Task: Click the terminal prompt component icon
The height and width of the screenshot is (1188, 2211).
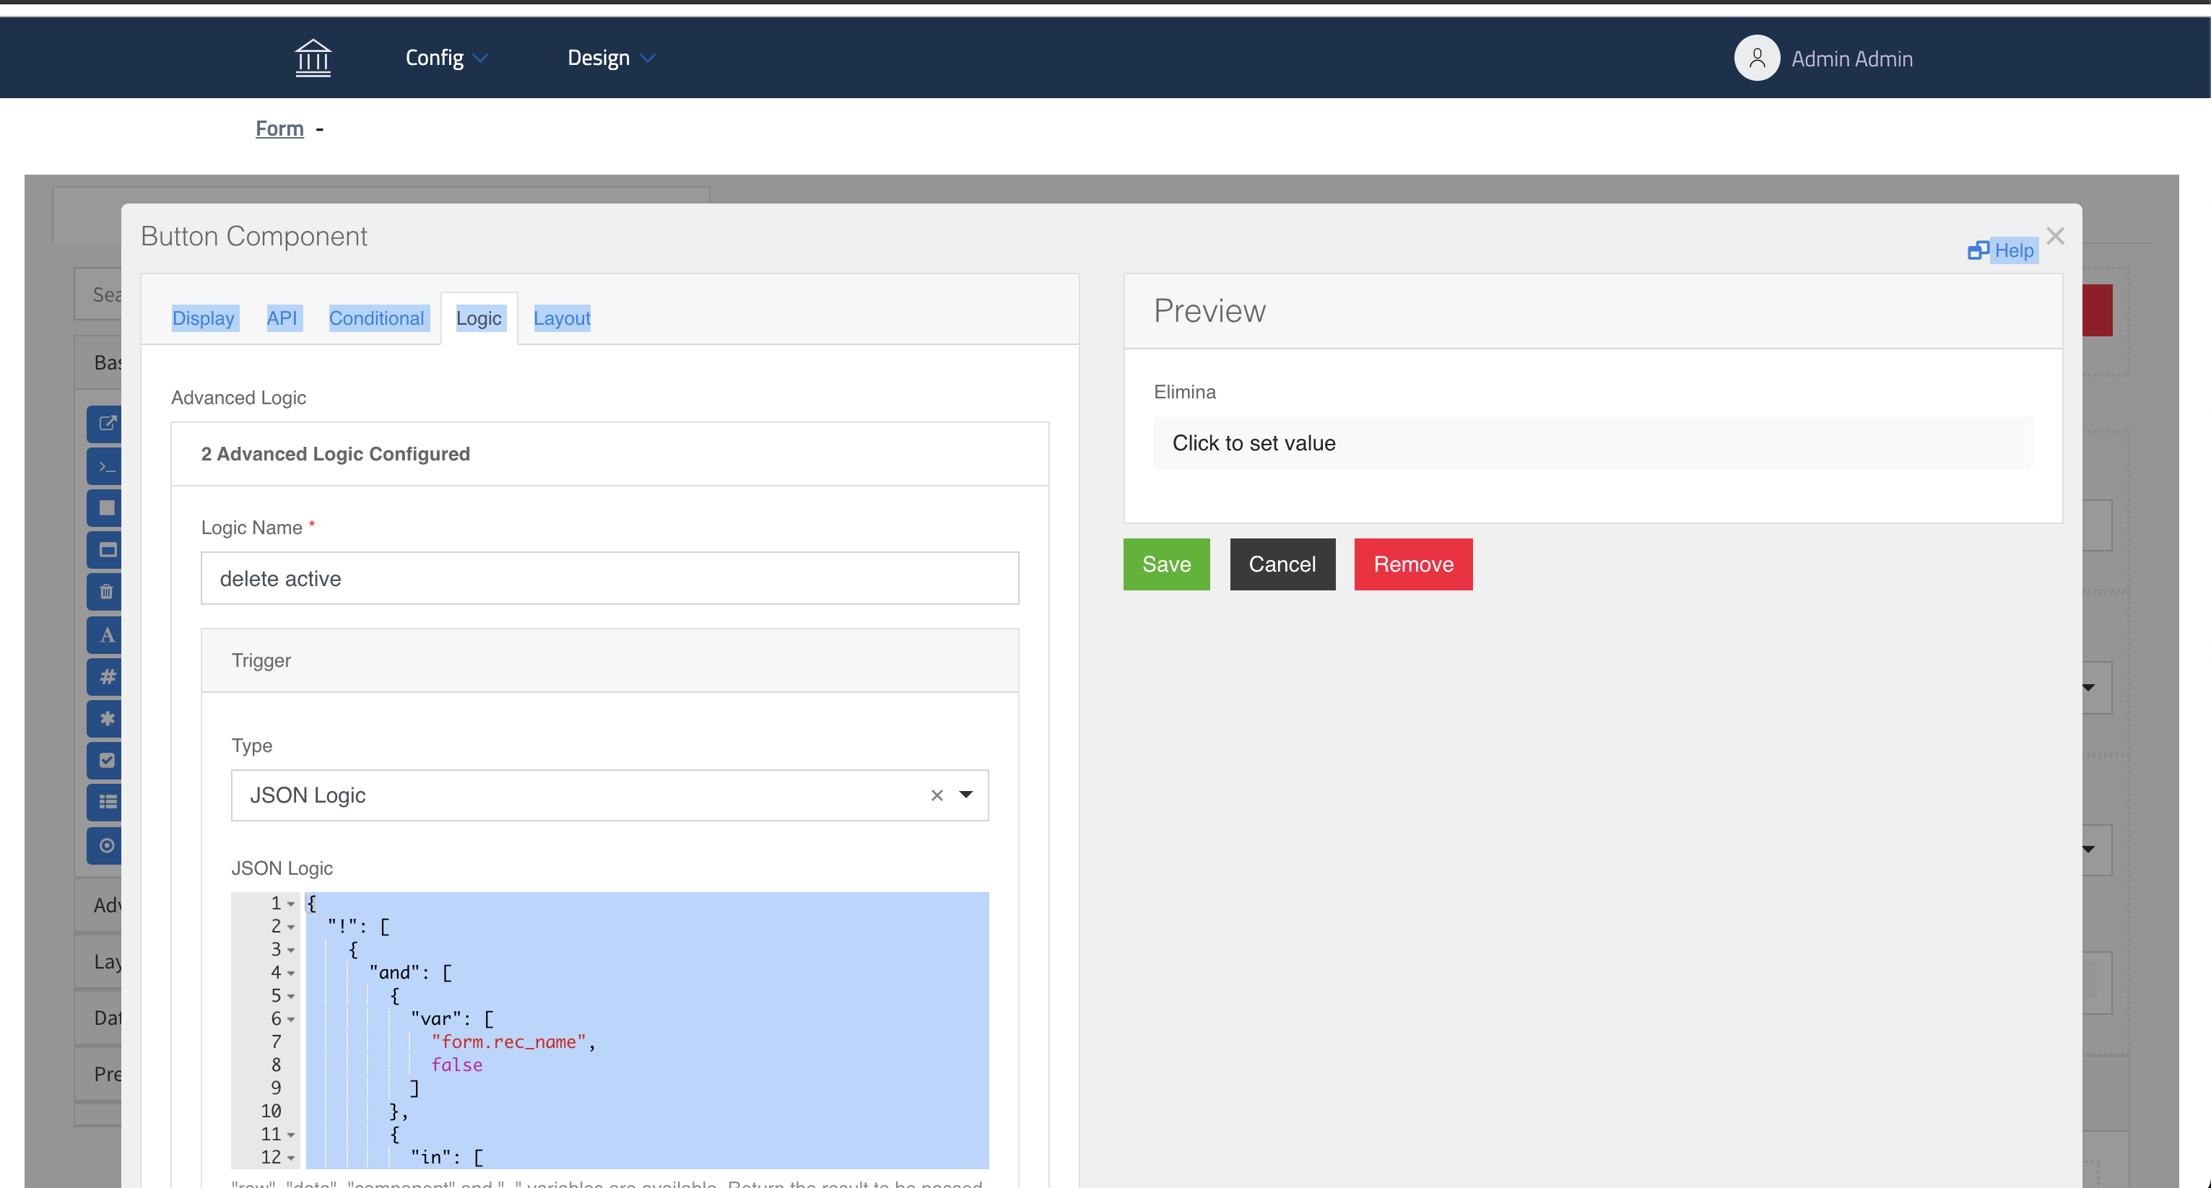Action: tap(106, 467)
